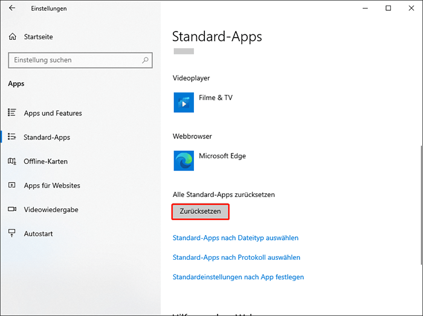Choose the Filme & TV video player entry
Viewport: 423px width, 316px height.
203,103
